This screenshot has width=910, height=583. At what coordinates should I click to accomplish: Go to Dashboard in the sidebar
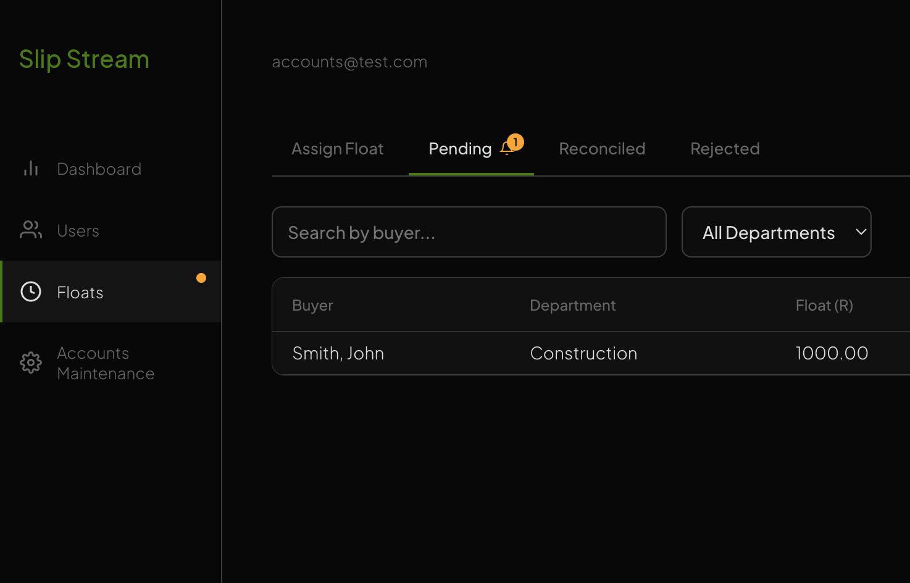pos(99,169)
